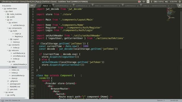Expand the Layout folder
Viewport: 182px width, 102px height.
click(x=9, y=39)
